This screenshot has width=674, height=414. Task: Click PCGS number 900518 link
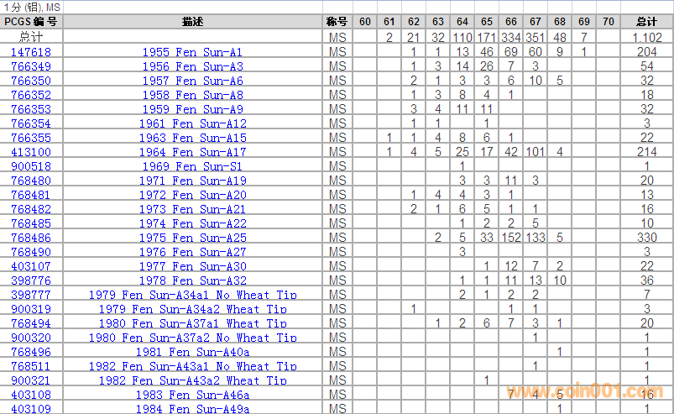pos(31,166)
